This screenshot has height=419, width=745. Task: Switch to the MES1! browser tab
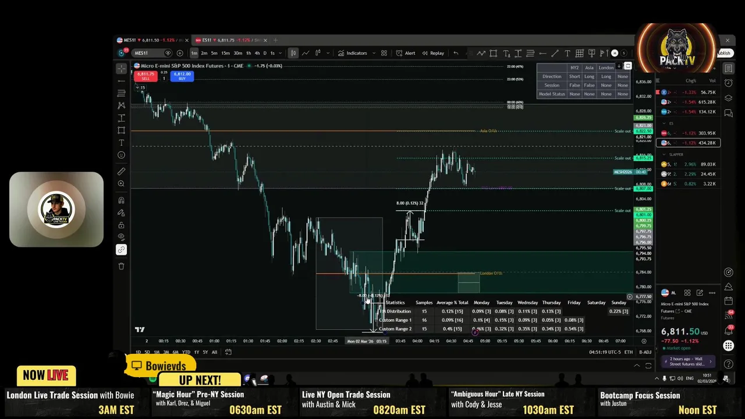[152, 40]
